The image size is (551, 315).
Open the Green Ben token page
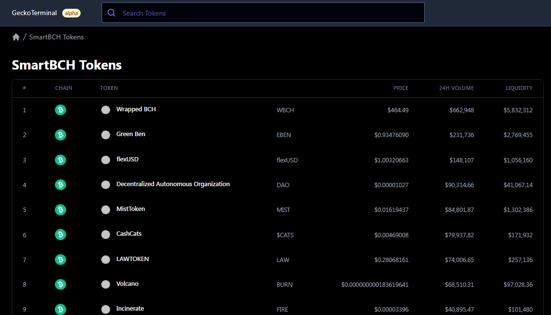[131, 134]
